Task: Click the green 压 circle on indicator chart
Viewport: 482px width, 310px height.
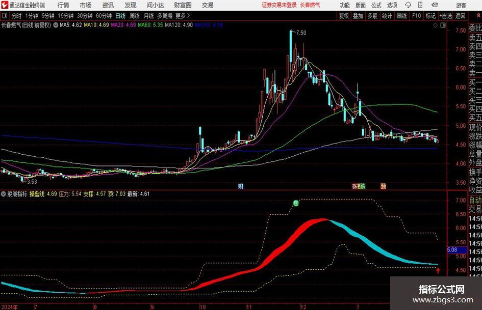Action: click(x=296, y=203)
